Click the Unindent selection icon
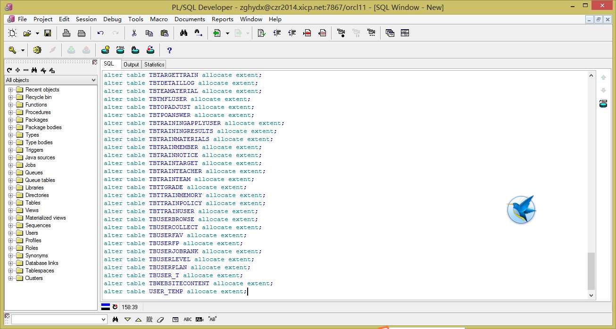The width and height of the screenshot is (616, 329). tap(292, 33)
